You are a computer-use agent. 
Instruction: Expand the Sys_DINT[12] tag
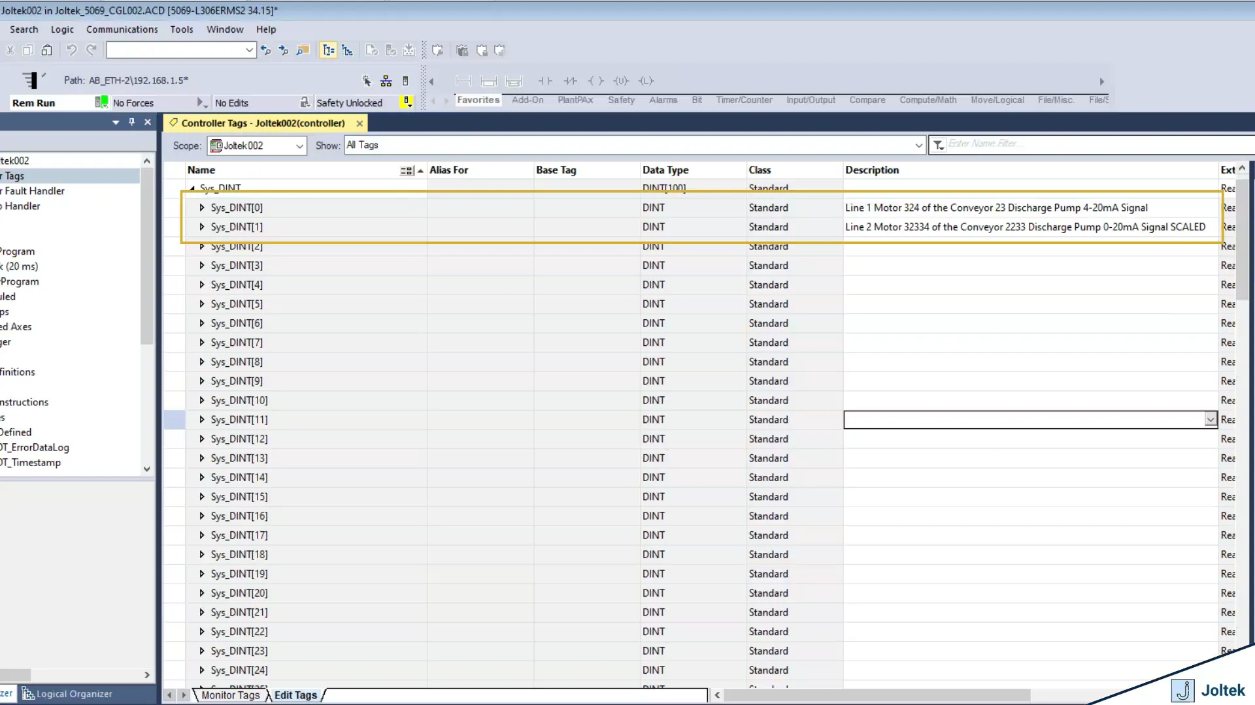pyautogui.click(x=202, y=439)
